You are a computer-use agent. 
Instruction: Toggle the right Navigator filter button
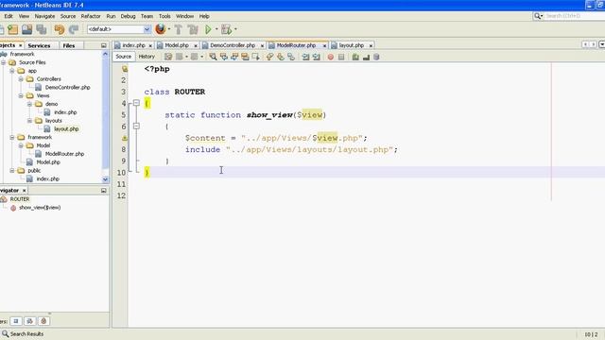(43, 321)
